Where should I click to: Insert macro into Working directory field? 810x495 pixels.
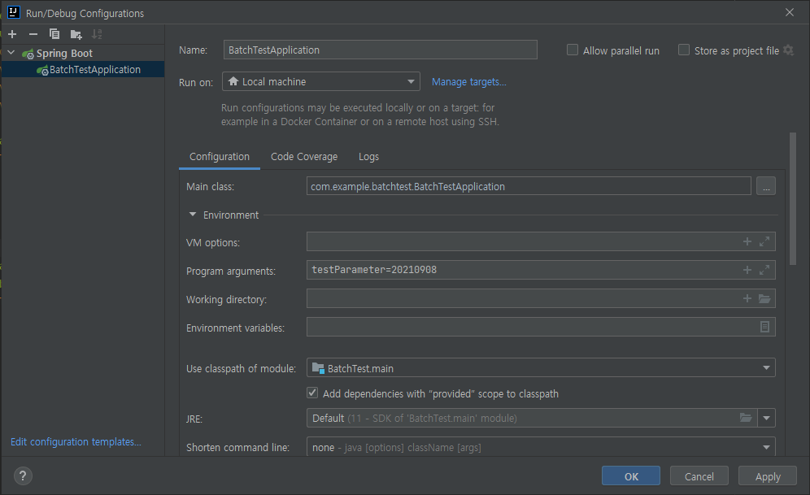tap(747, 298)
